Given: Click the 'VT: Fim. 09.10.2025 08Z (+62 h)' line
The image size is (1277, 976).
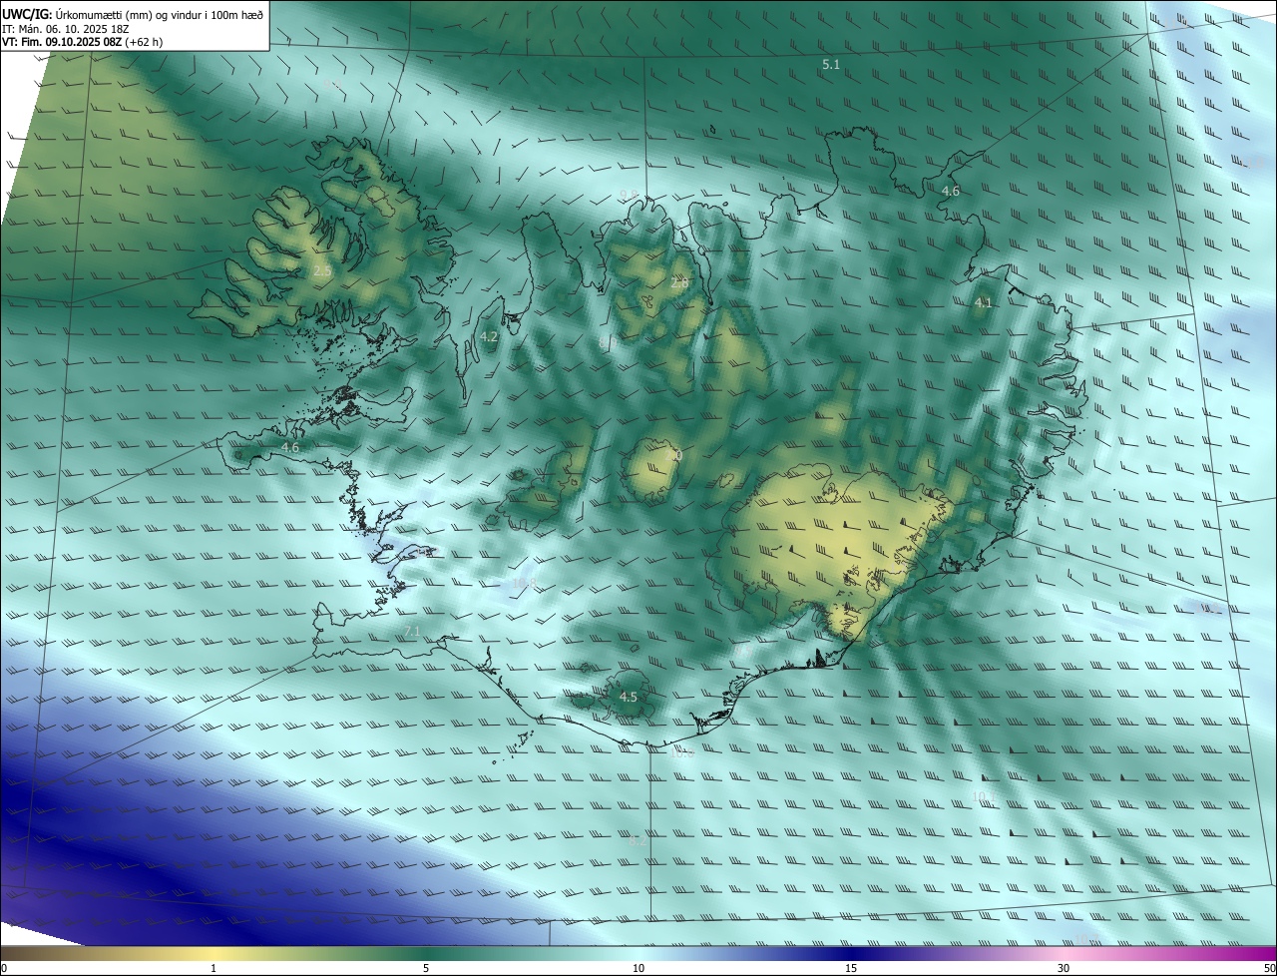Looking at the screenshot, I should 82,42.
